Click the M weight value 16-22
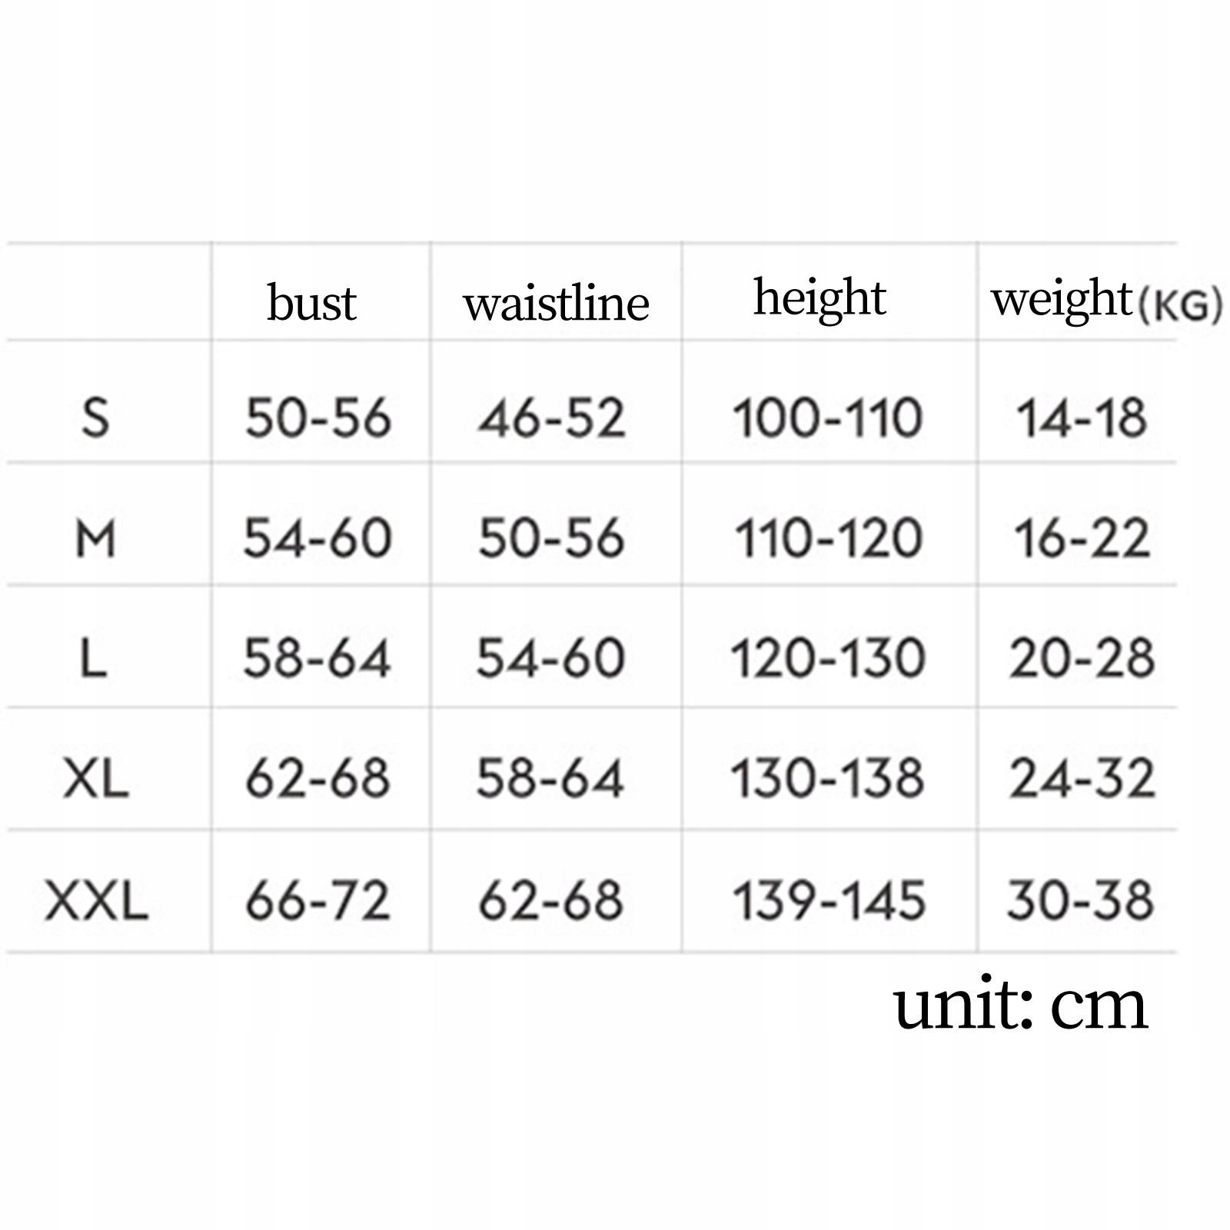 [x=1082, y=538]
